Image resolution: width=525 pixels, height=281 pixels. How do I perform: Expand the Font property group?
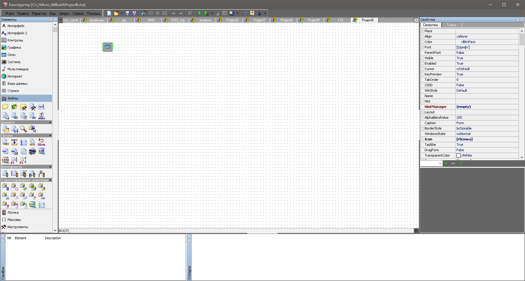422,47
